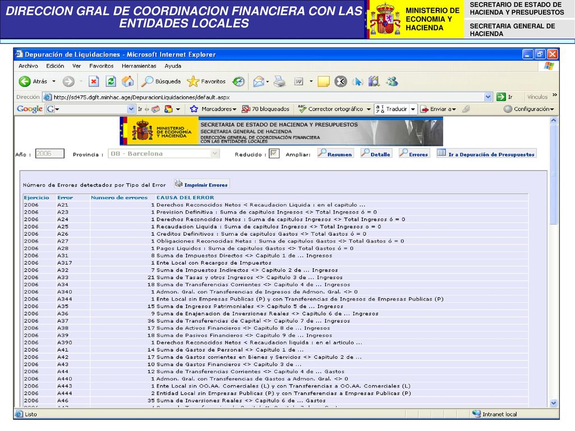This screenshot has height=431, width=575.
Task: Open browsing history icon
Action: (239, 81)
